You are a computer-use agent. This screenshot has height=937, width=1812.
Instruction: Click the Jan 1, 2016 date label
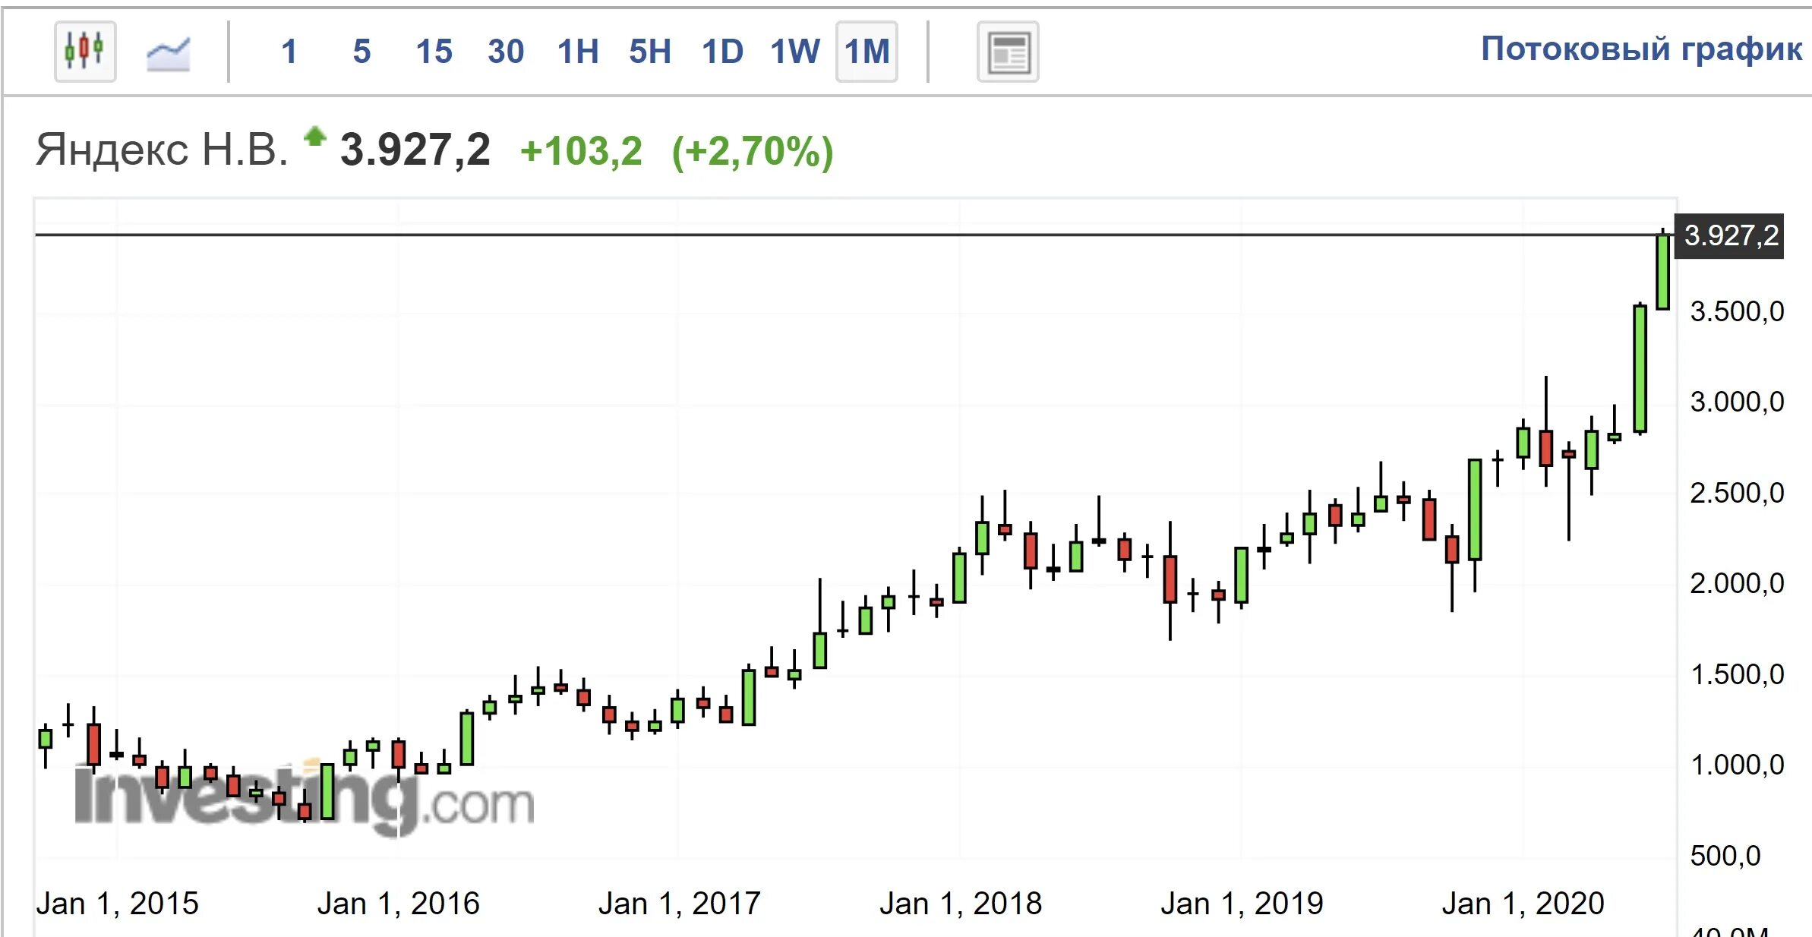pyautogui.click(x=399, y=904)
